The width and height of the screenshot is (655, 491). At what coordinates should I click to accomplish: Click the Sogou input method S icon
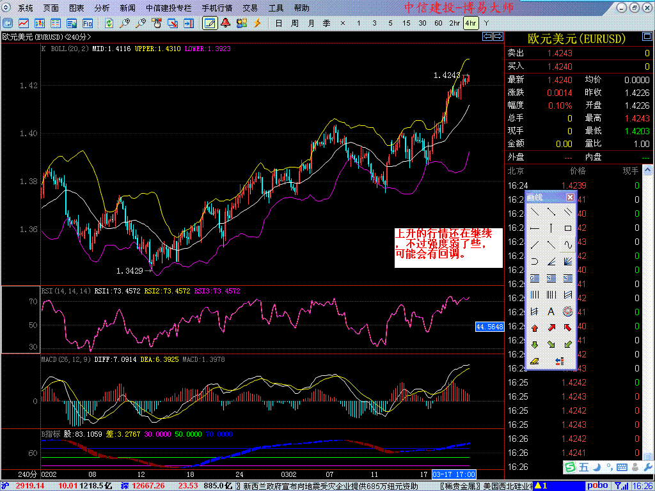pos(569,466)
